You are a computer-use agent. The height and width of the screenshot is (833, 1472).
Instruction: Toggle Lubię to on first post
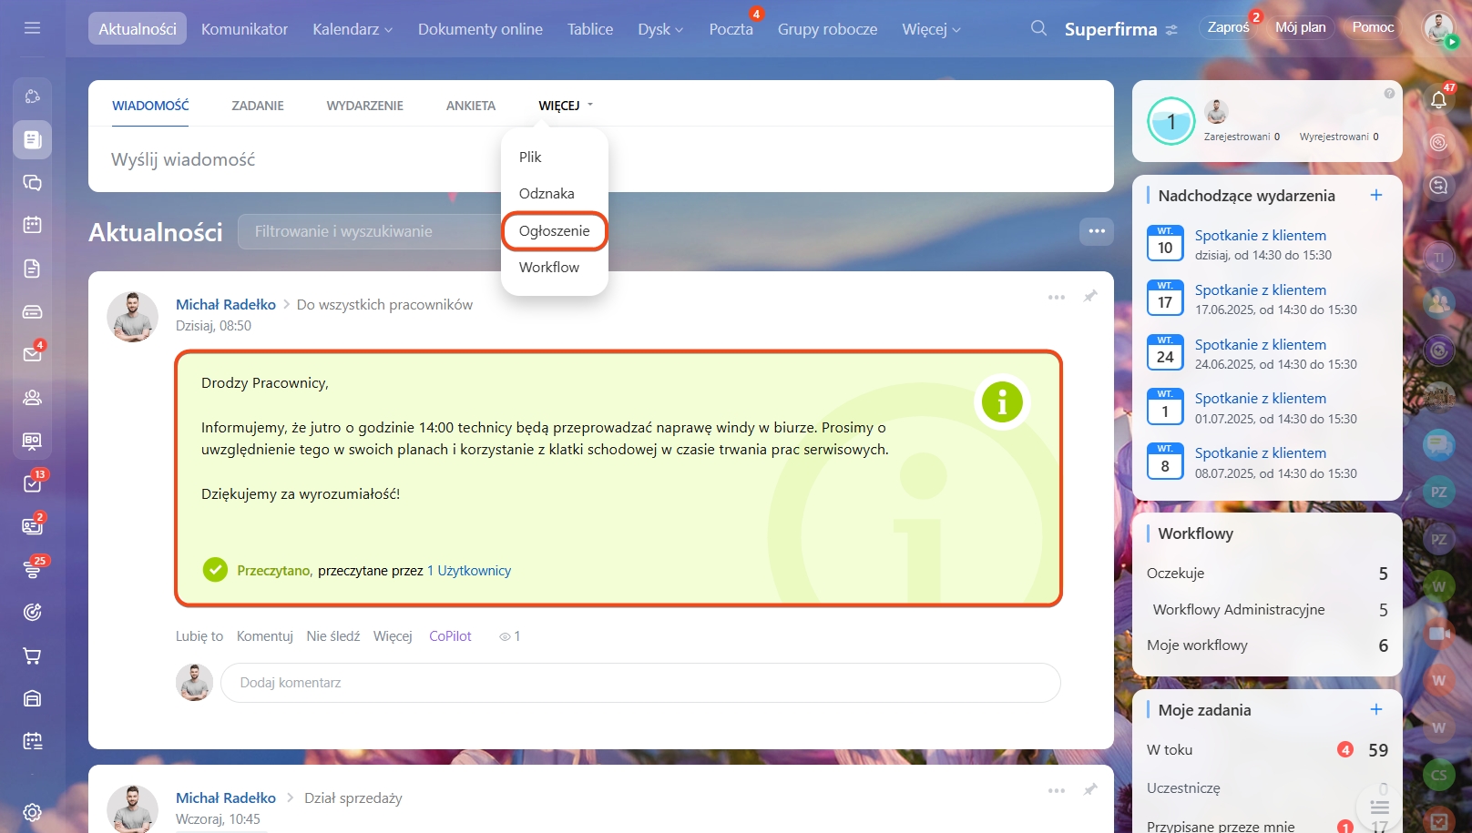point(199,636)
